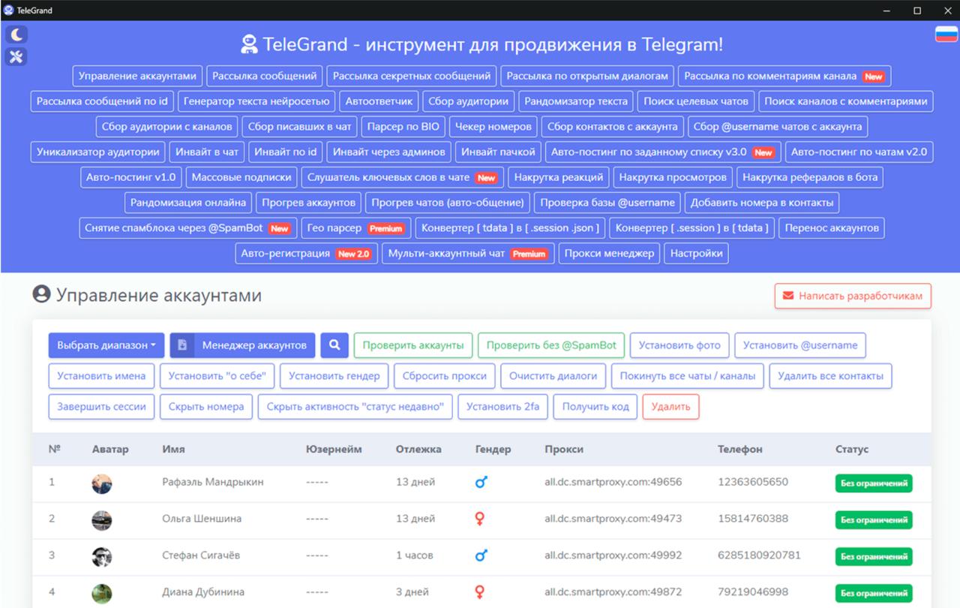Open Настройки in the top menu
Viewport: 960px width, 608px height.
697,254
